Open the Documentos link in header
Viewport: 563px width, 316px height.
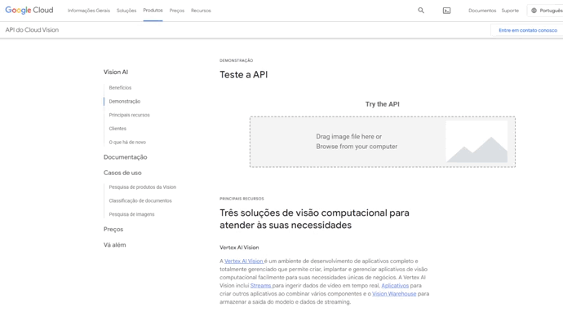pyautogui.click(x=482, y=11)
